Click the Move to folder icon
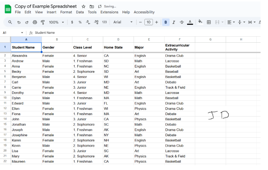Viewport: 268px width, 170px height. point(91,7)
